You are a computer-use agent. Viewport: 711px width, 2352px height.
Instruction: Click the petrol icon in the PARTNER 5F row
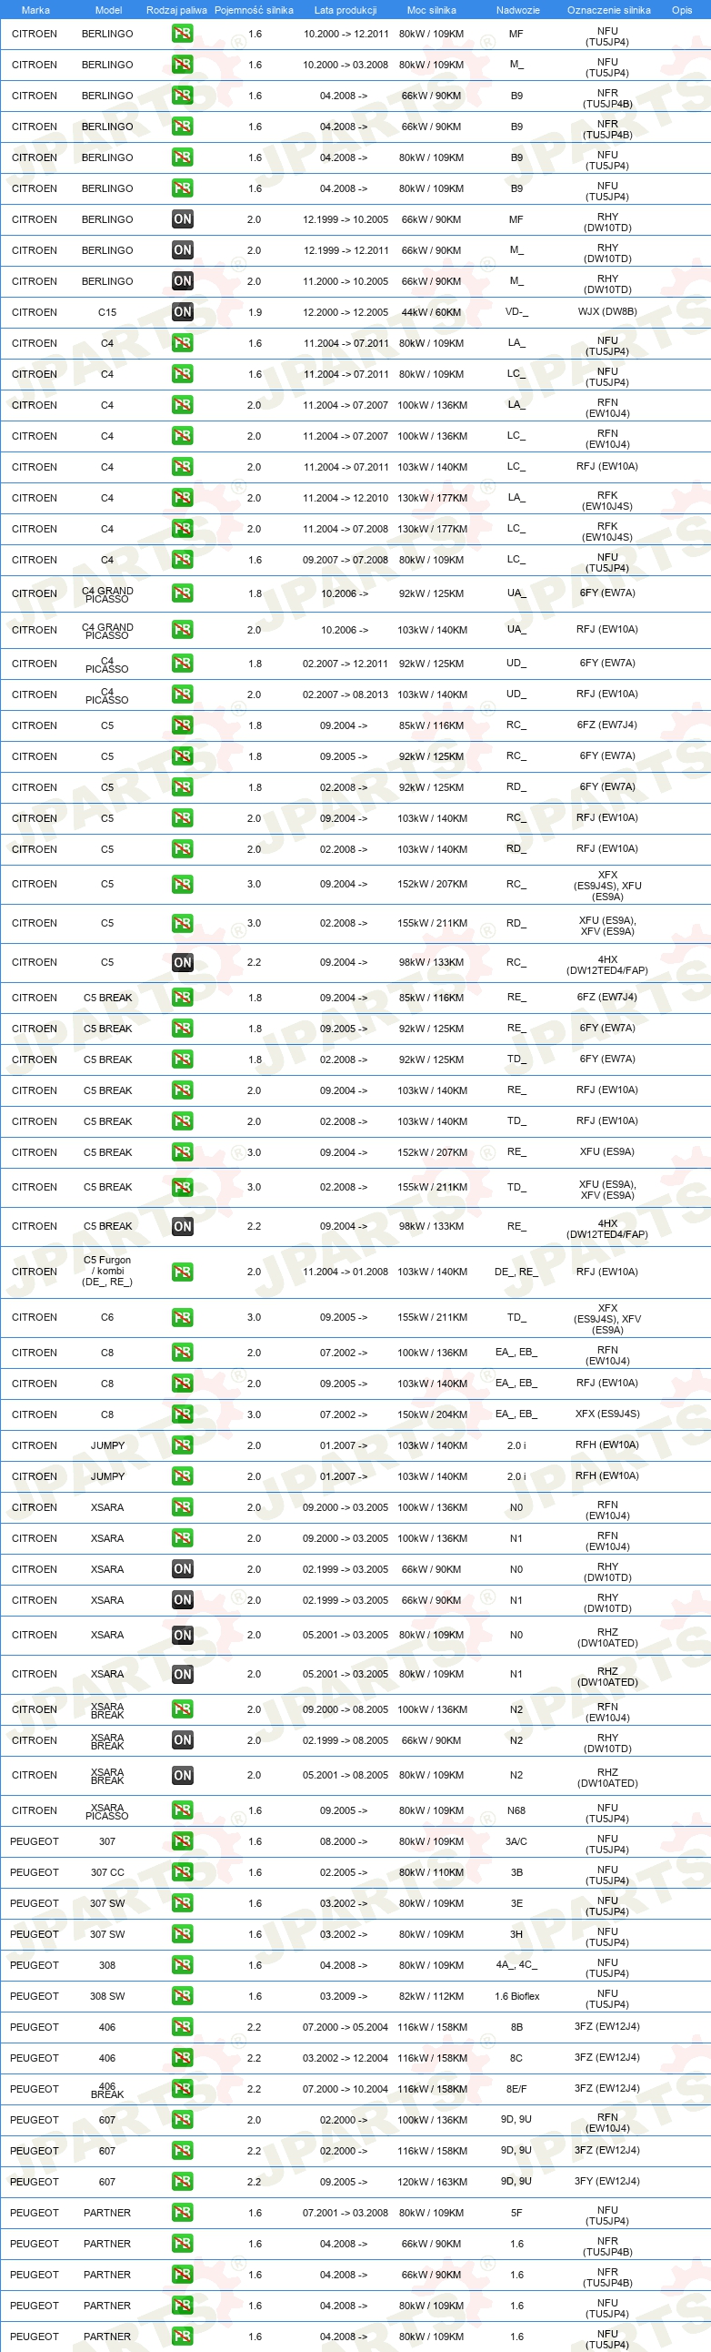(x=183, y=2214)
